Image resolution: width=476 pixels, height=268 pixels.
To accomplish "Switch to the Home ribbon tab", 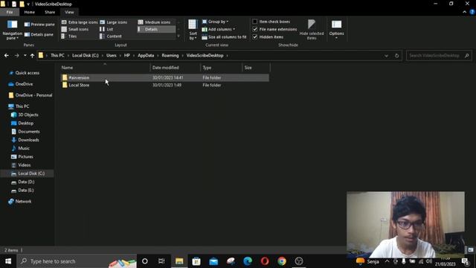I will point(30,12).
